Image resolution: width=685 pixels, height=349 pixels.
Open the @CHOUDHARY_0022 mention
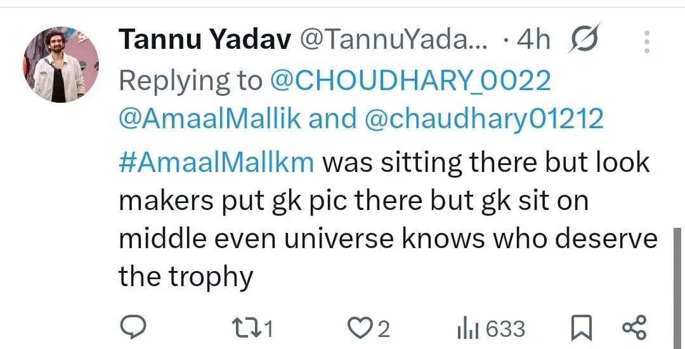pos(411,81)
